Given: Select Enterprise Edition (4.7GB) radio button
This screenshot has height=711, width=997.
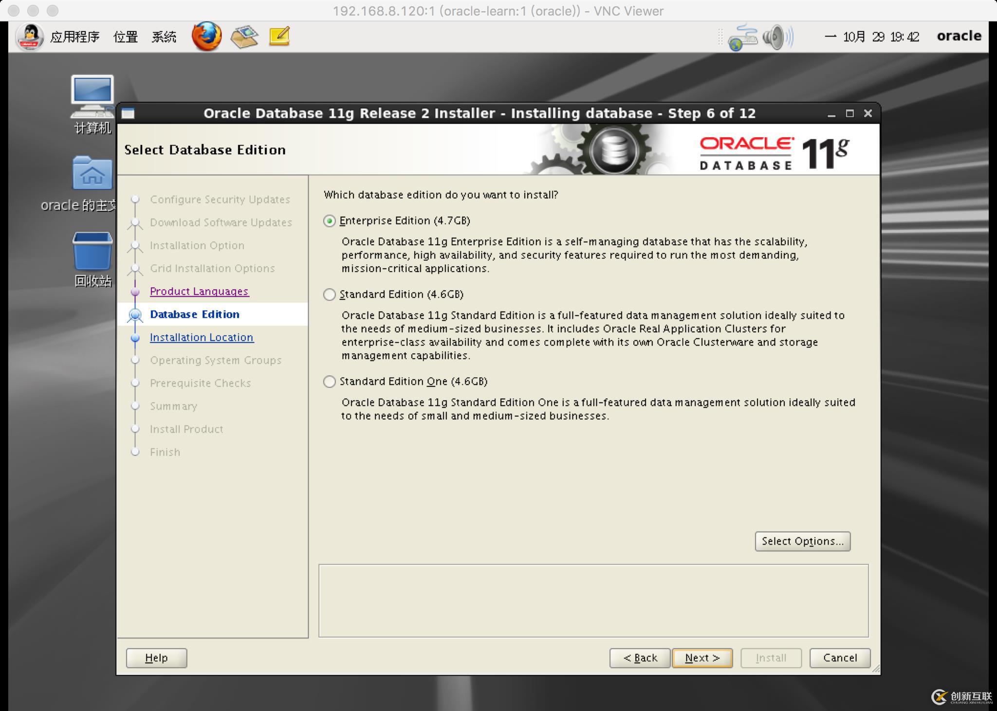Looking at the screenshot, I should [330, 221].
